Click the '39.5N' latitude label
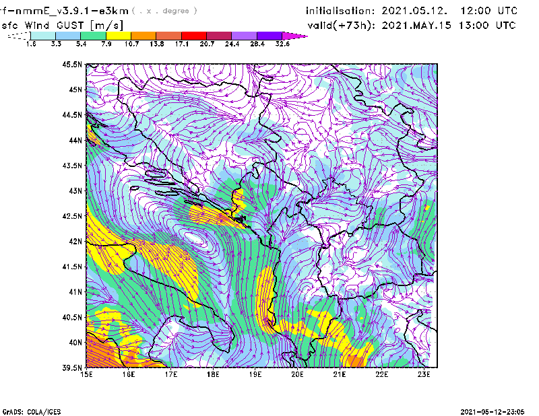 pyautogui.click(x=72, y=368)
